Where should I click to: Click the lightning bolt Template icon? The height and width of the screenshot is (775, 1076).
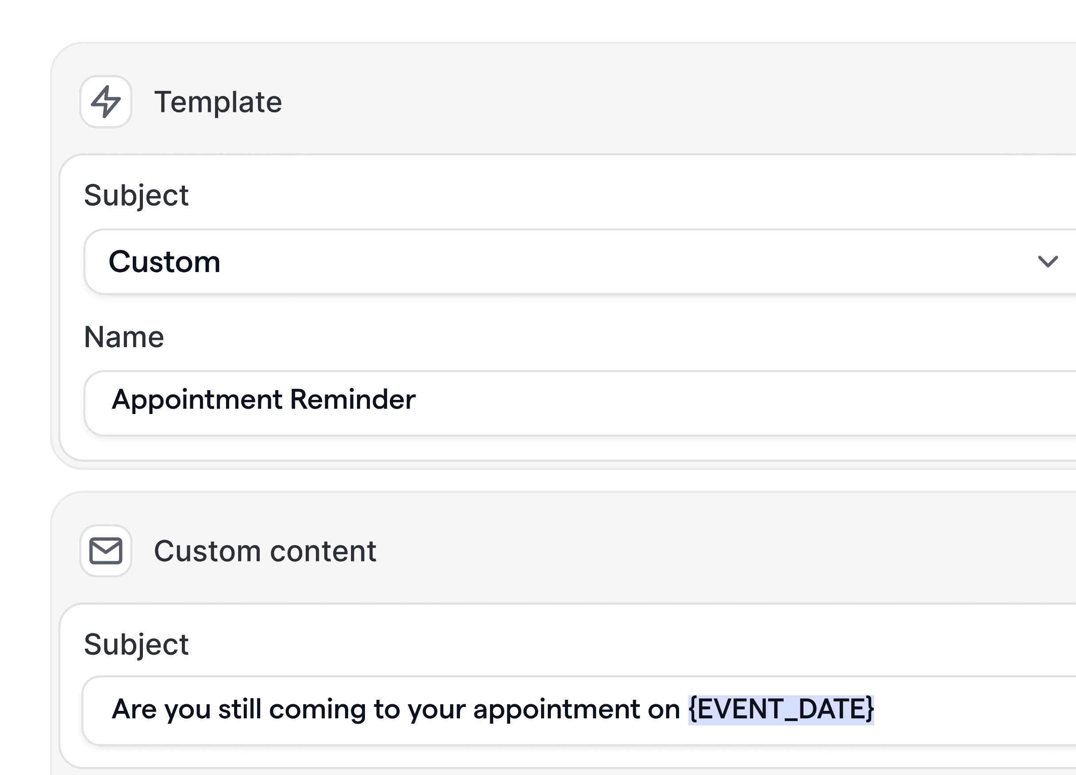coord(106,101)
